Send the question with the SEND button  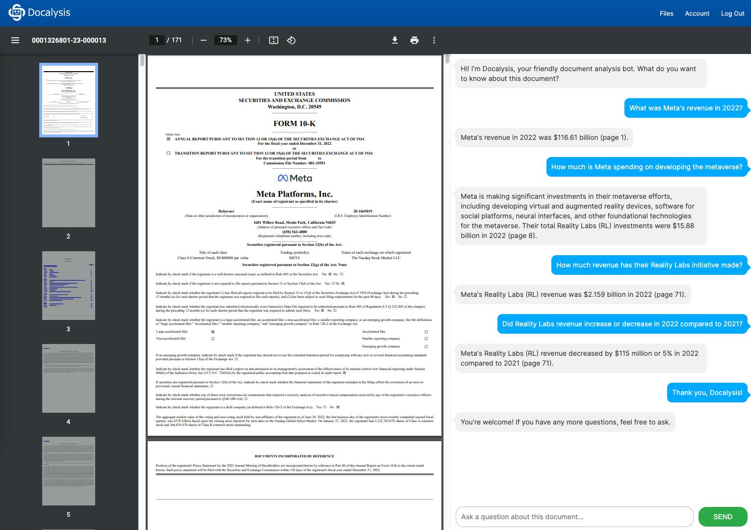point(723,517)
